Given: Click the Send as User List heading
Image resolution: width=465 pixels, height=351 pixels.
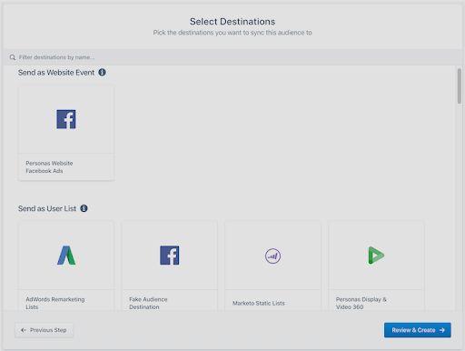Looking at the screenshot, I should tap(47, 208).
